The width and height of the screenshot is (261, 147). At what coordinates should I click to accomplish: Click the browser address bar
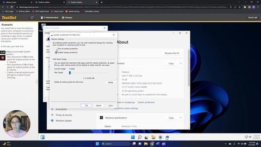[122, 7]
